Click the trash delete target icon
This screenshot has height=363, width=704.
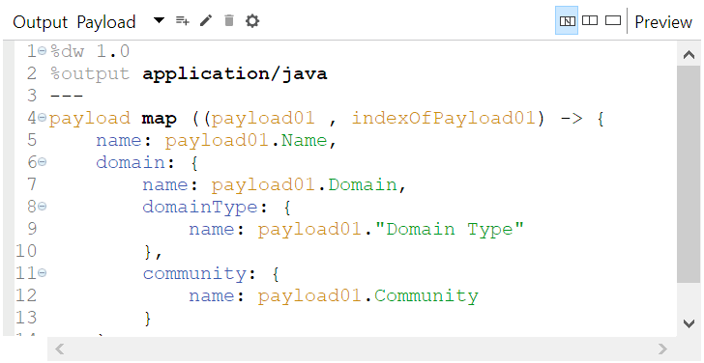229,20
